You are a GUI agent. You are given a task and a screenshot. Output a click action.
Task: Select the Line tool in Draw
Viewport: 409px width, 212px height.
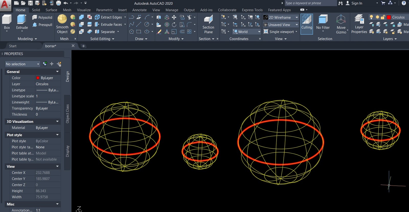click(139, 25)
